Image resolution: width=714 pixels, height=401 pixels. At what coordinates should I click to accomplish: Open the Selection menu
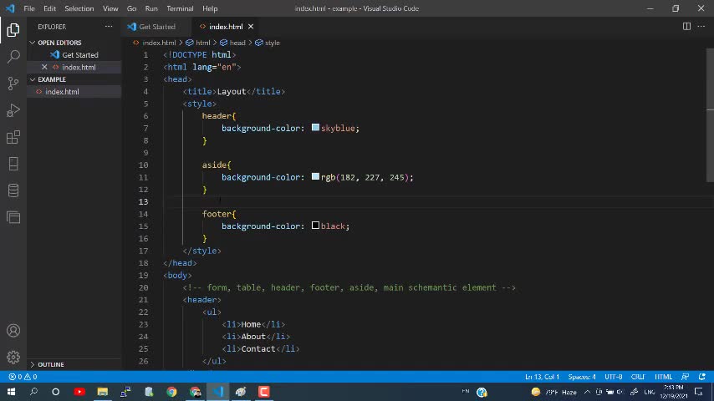(x=79, y=8)
